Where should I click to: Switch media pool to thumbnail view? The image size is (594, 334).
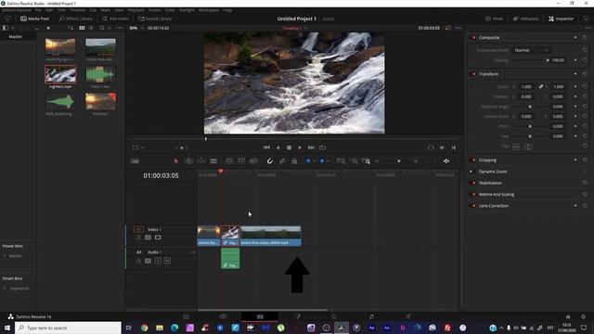click(82, 28)
